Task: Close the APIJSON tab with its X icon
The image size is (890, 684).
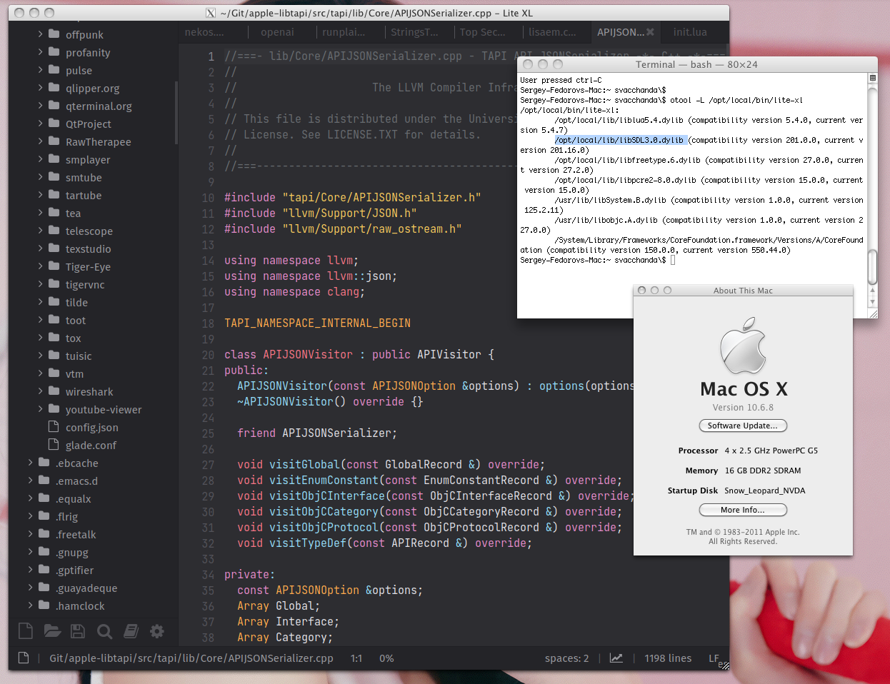Action: pyautogui.click(x=650, y=32)
